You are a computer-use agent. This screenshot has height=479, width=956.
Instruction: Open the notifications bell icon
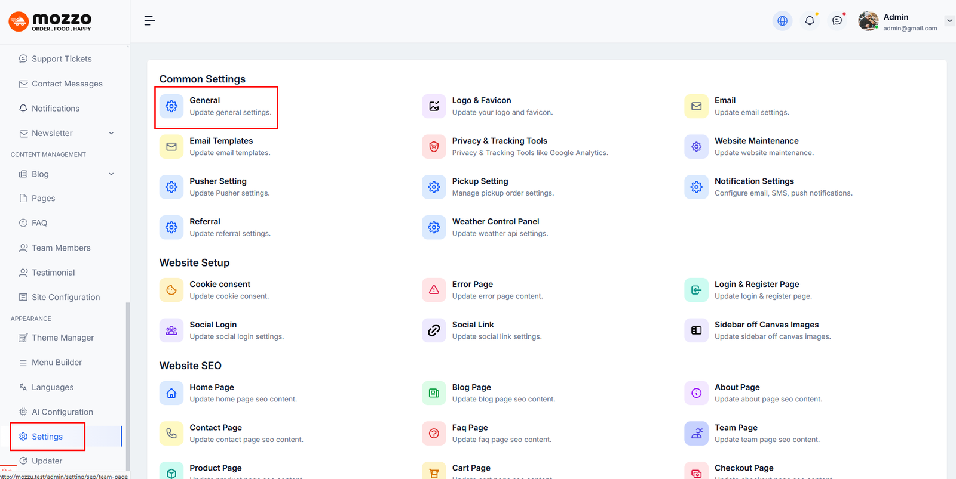click(810, 21)
